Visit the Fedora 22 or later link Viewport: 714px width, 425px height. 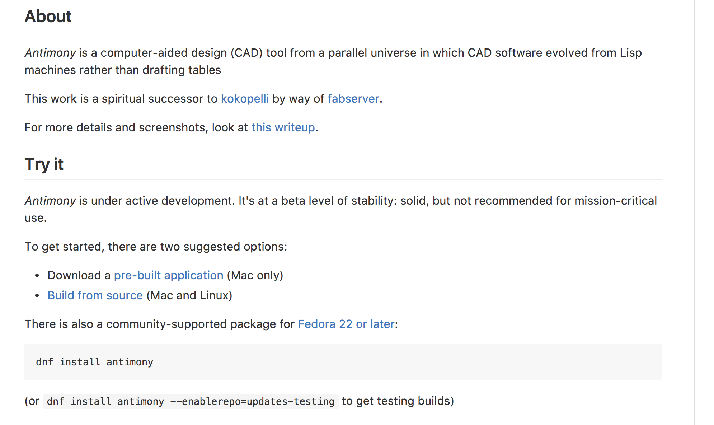click(x=346, y=324)
